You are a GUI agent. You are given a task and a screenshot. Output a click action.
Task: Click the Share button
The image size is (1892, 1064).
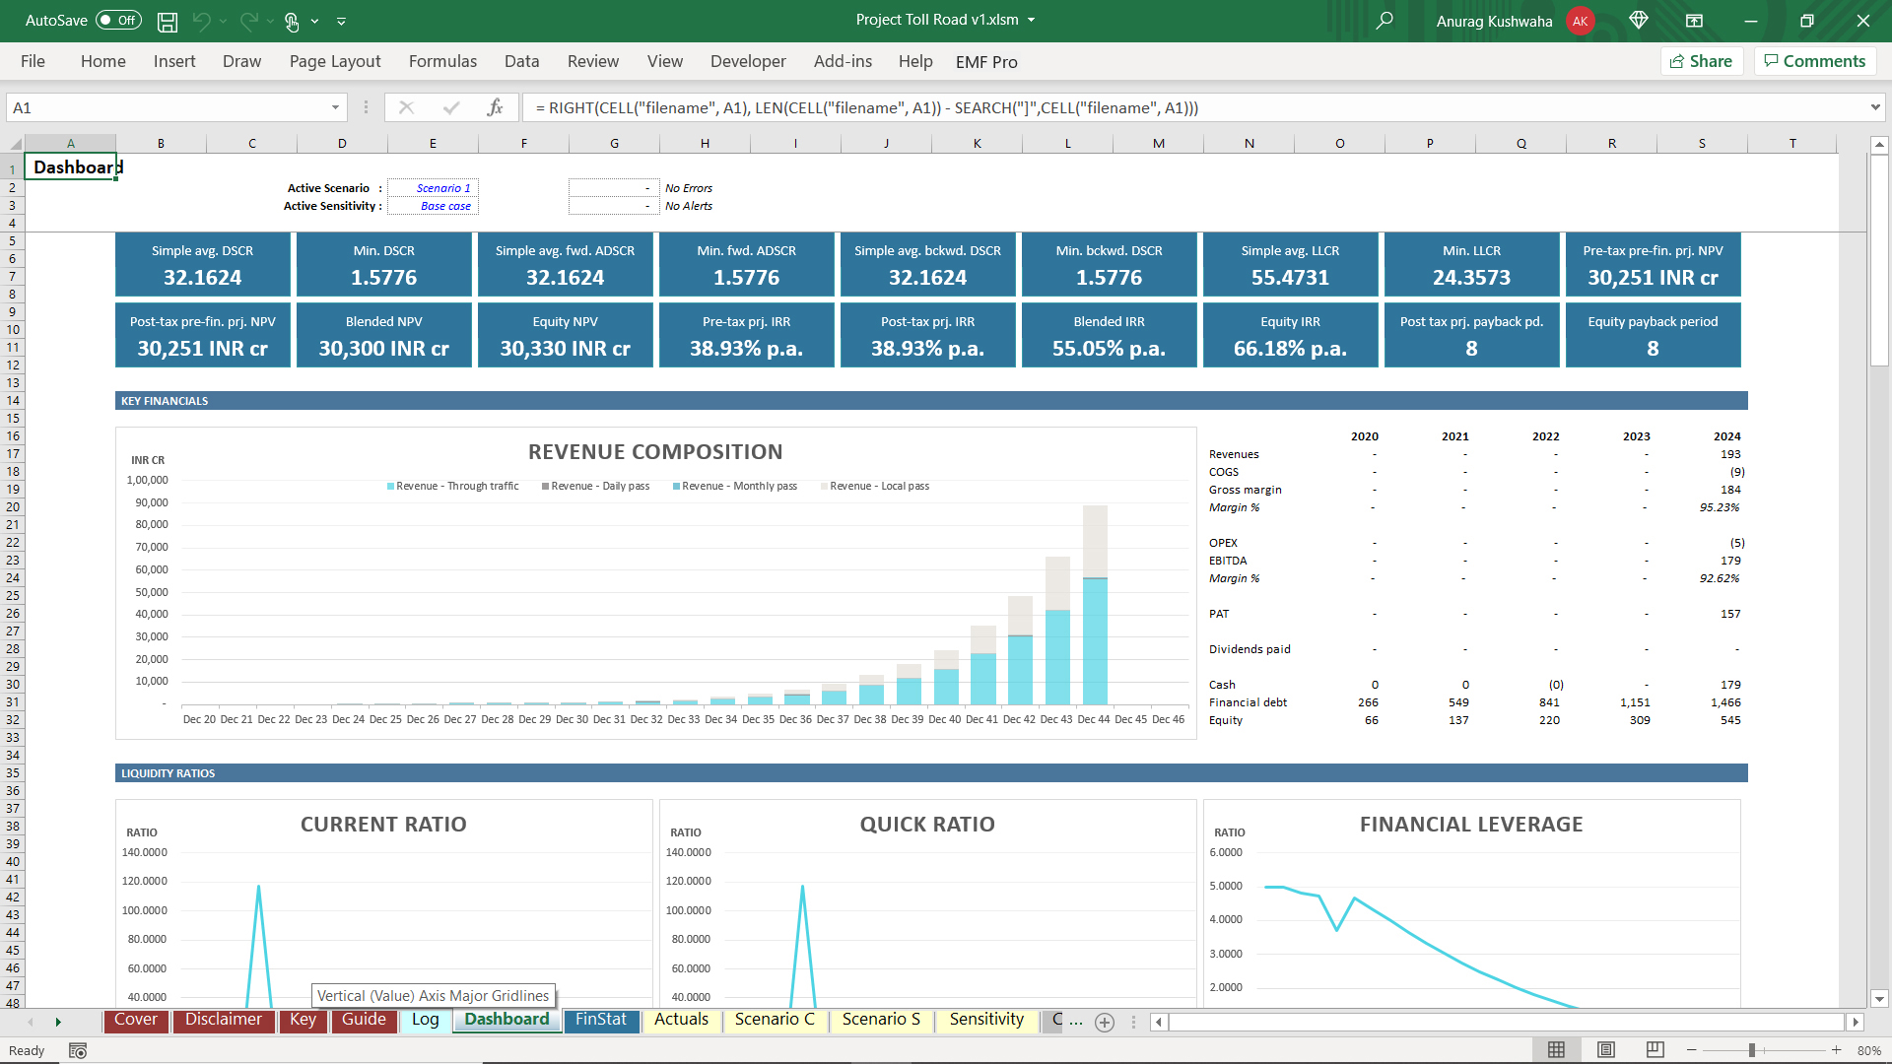pos(1702,61)
